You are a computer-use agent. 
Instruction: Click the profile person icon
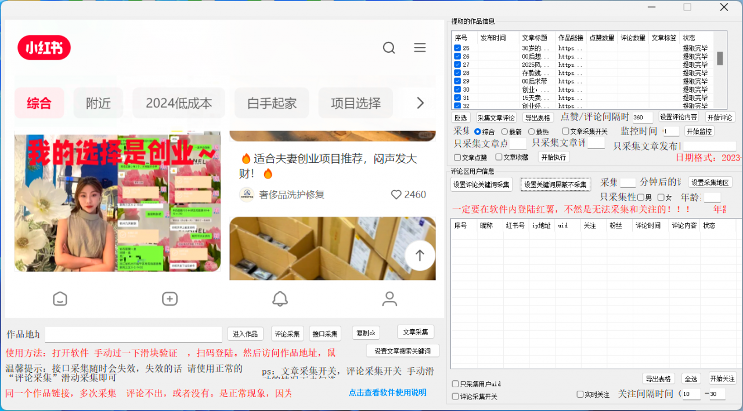click(389, 299)
